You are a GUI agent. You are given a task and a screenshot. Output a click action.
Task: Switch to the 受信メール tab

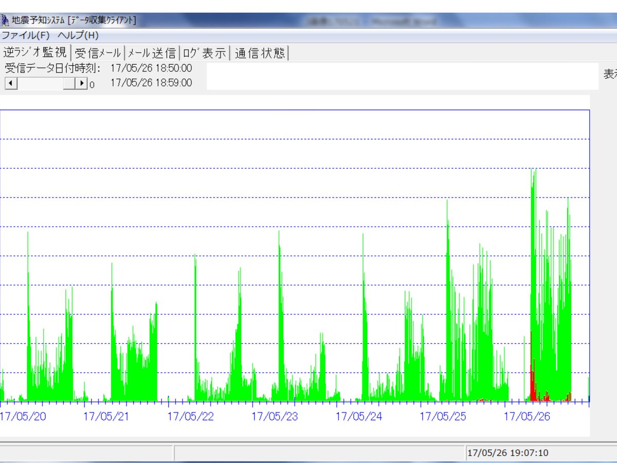coord(98,53)
